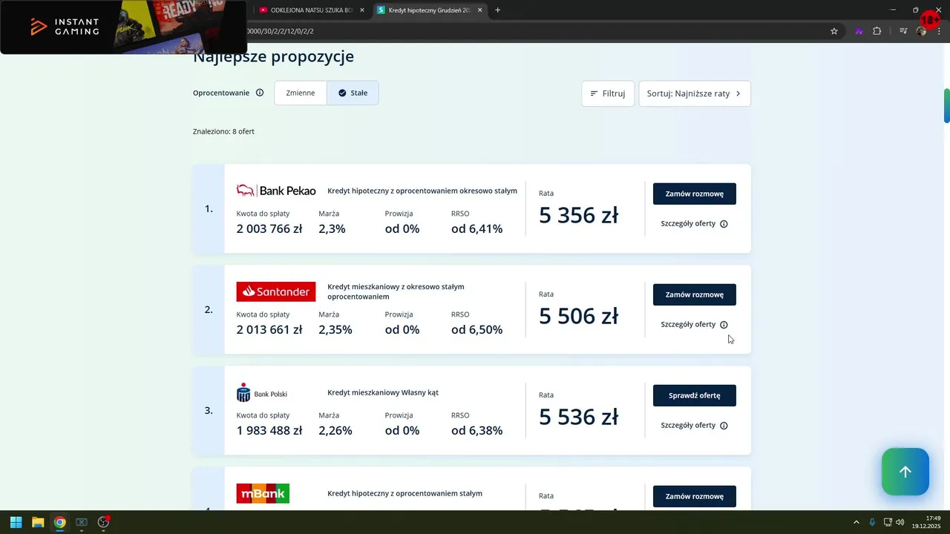Click amount 2 003 766 zł
Screen dimensions: 950x534
click(269, 229)
